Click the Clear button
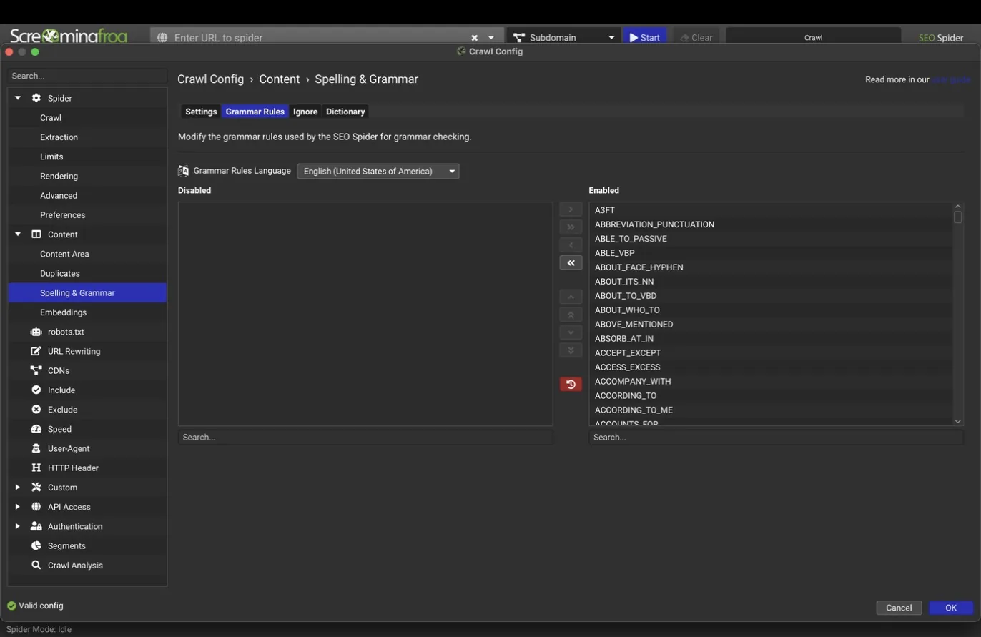The height and width of the screenshot is (637, 981). click(696, 38)
